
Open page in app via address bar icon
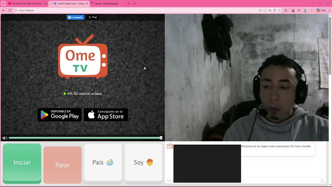[x=265, y=10]
